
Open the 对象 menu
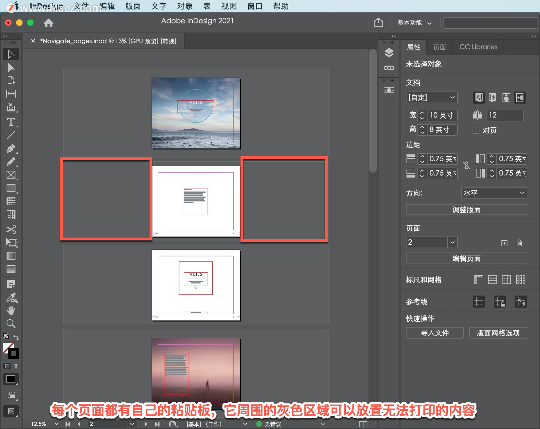(184, 6)
